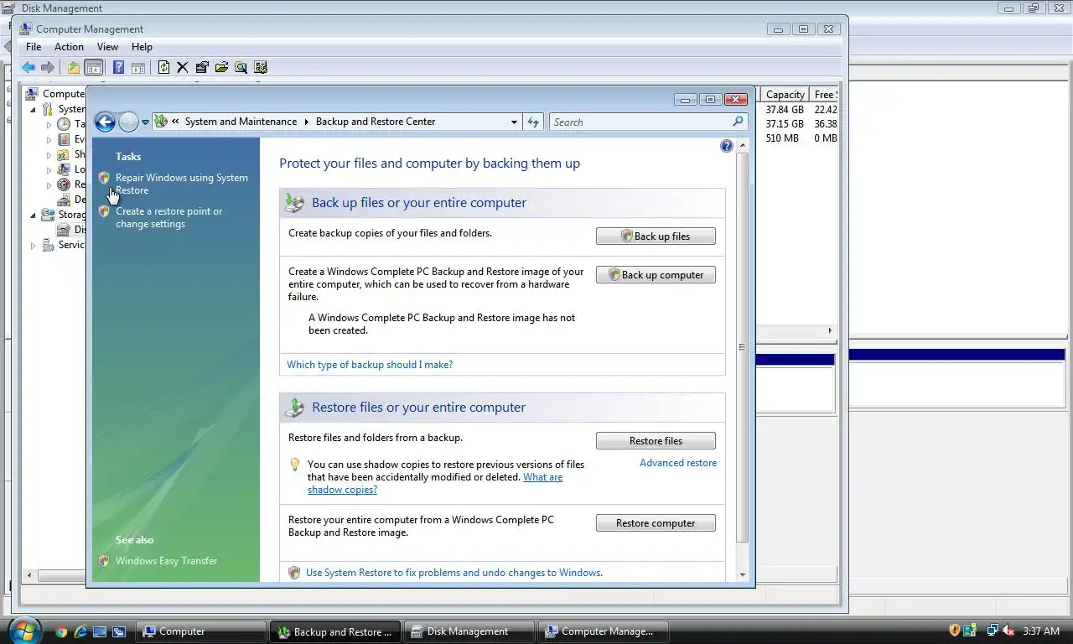Expand the Task Scheduler tree node
Viewport: 1073px width, 644px height.
pos(49,124)
